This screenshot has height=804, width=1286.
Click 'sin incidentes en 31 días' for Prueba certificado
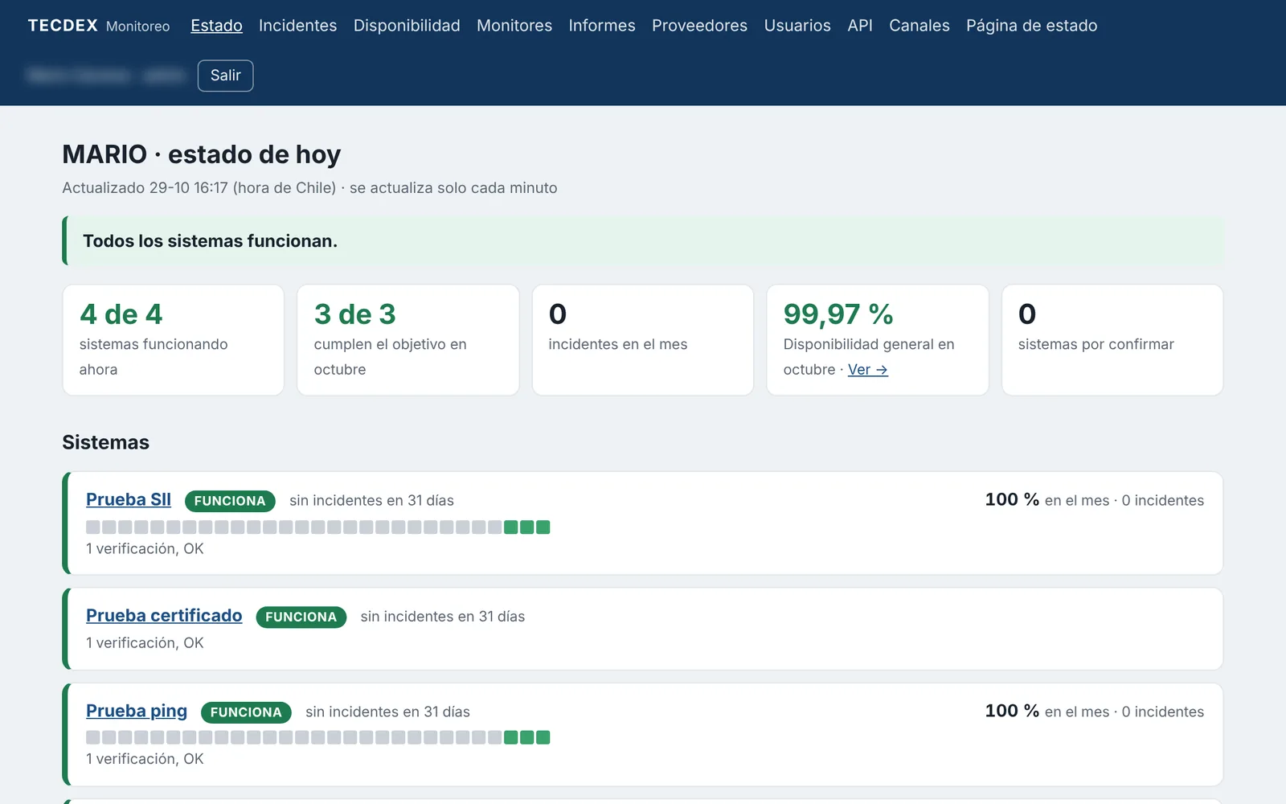point(443,617)
